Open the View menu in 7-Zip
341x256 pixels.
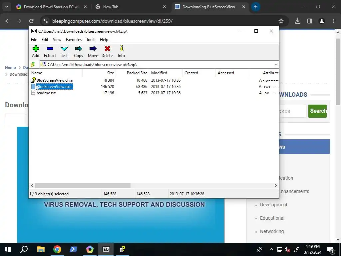click(57, 40)
